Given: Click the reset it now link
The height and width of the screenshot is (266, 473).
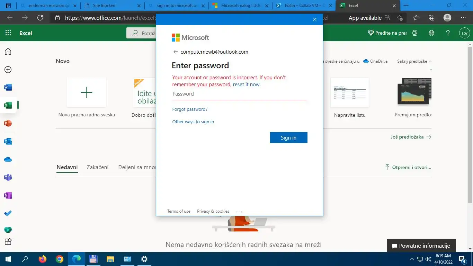Looking at the screenshot, I should point(246,84).
